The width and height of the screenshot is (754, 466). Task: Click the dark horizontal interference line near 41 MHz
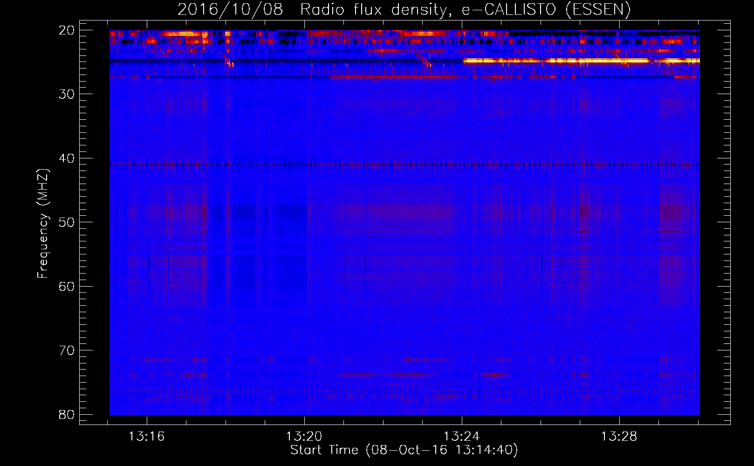(x=404, y=164)
